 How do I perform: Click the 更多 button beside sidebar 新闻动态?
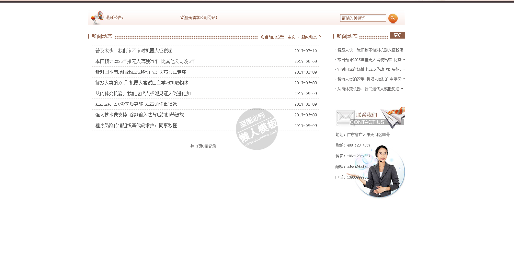(397, 35)
